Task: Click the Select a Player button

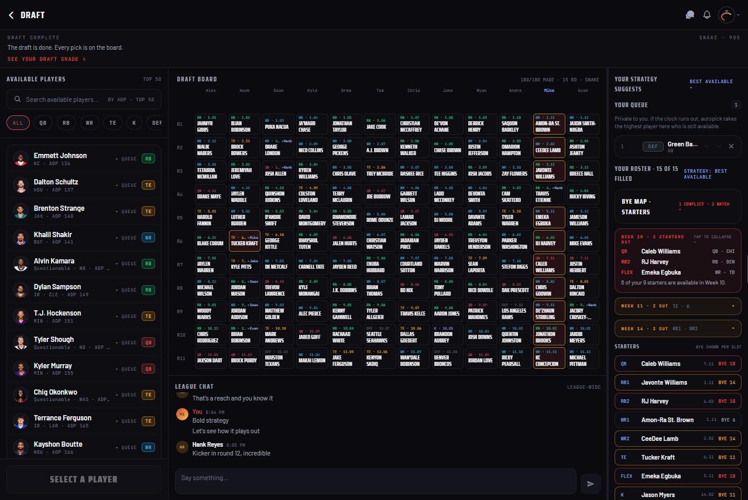Action: click(x=84, y=479)
